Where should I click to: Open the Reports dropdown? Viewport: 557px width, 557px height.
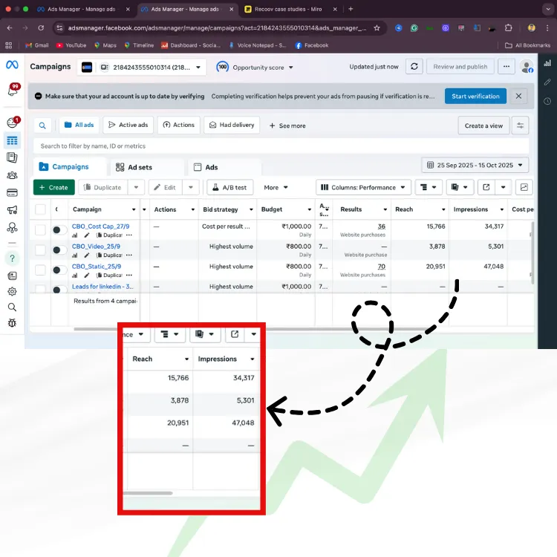pyautogui.click(x=460, y=187)
